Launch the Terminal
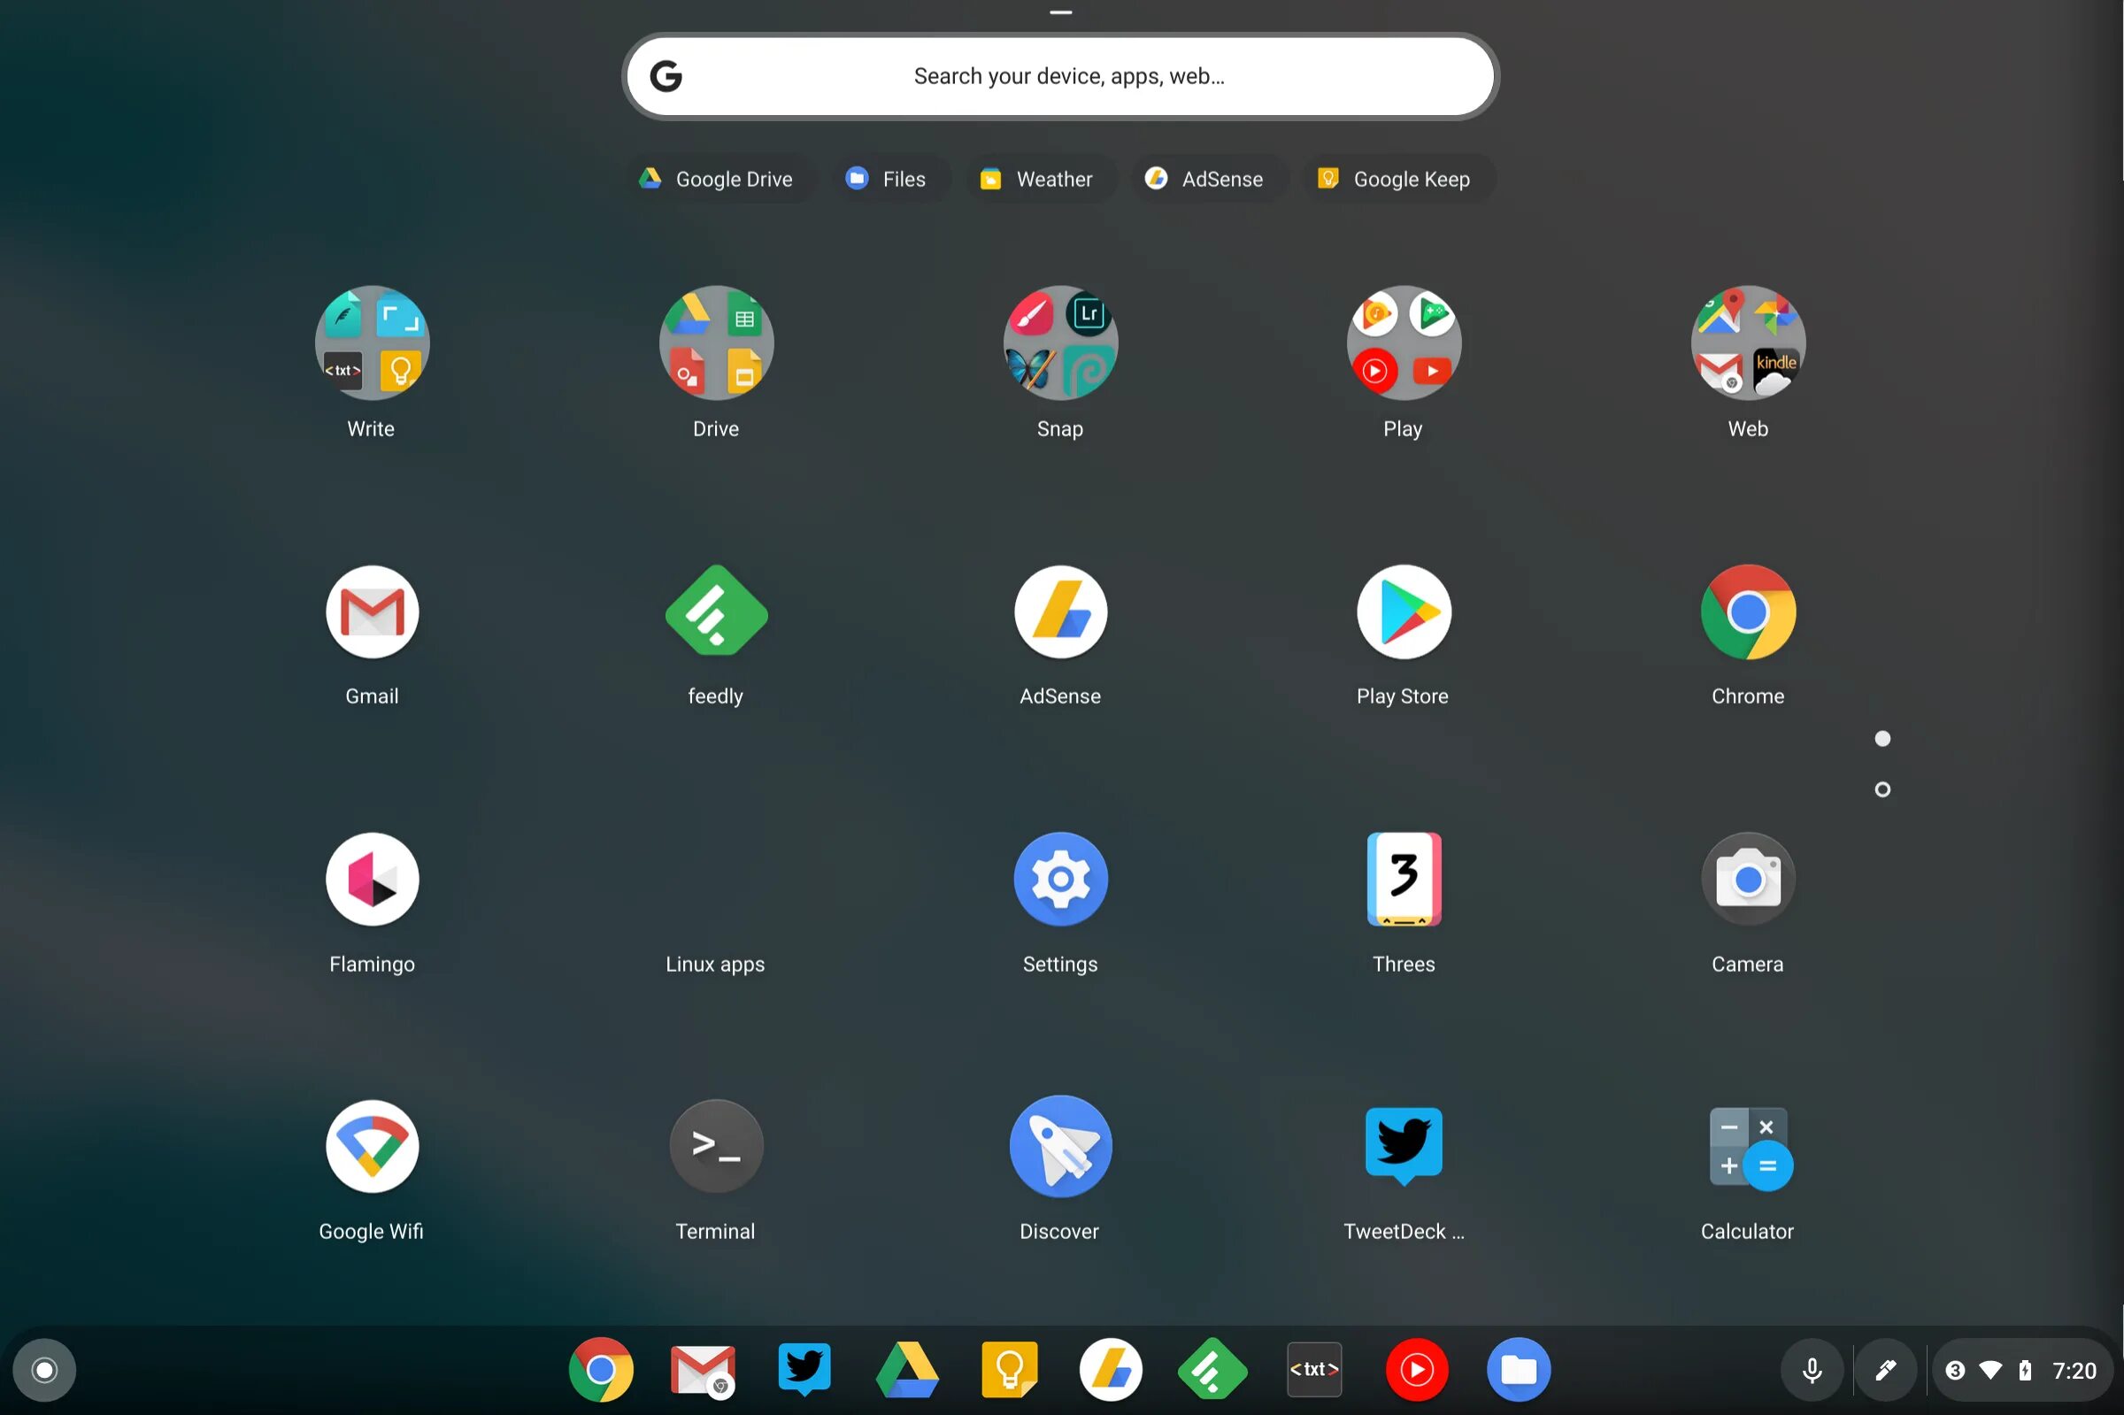Viewport: 2124px width, 1415px height. [714, 1146]
